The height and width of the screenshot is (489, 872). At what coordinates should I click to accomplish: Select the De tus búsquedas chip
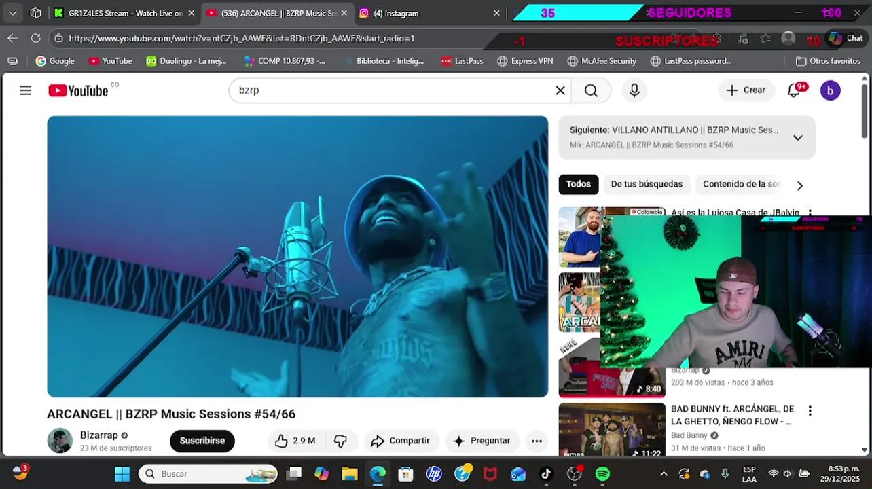tap(647, 184)
